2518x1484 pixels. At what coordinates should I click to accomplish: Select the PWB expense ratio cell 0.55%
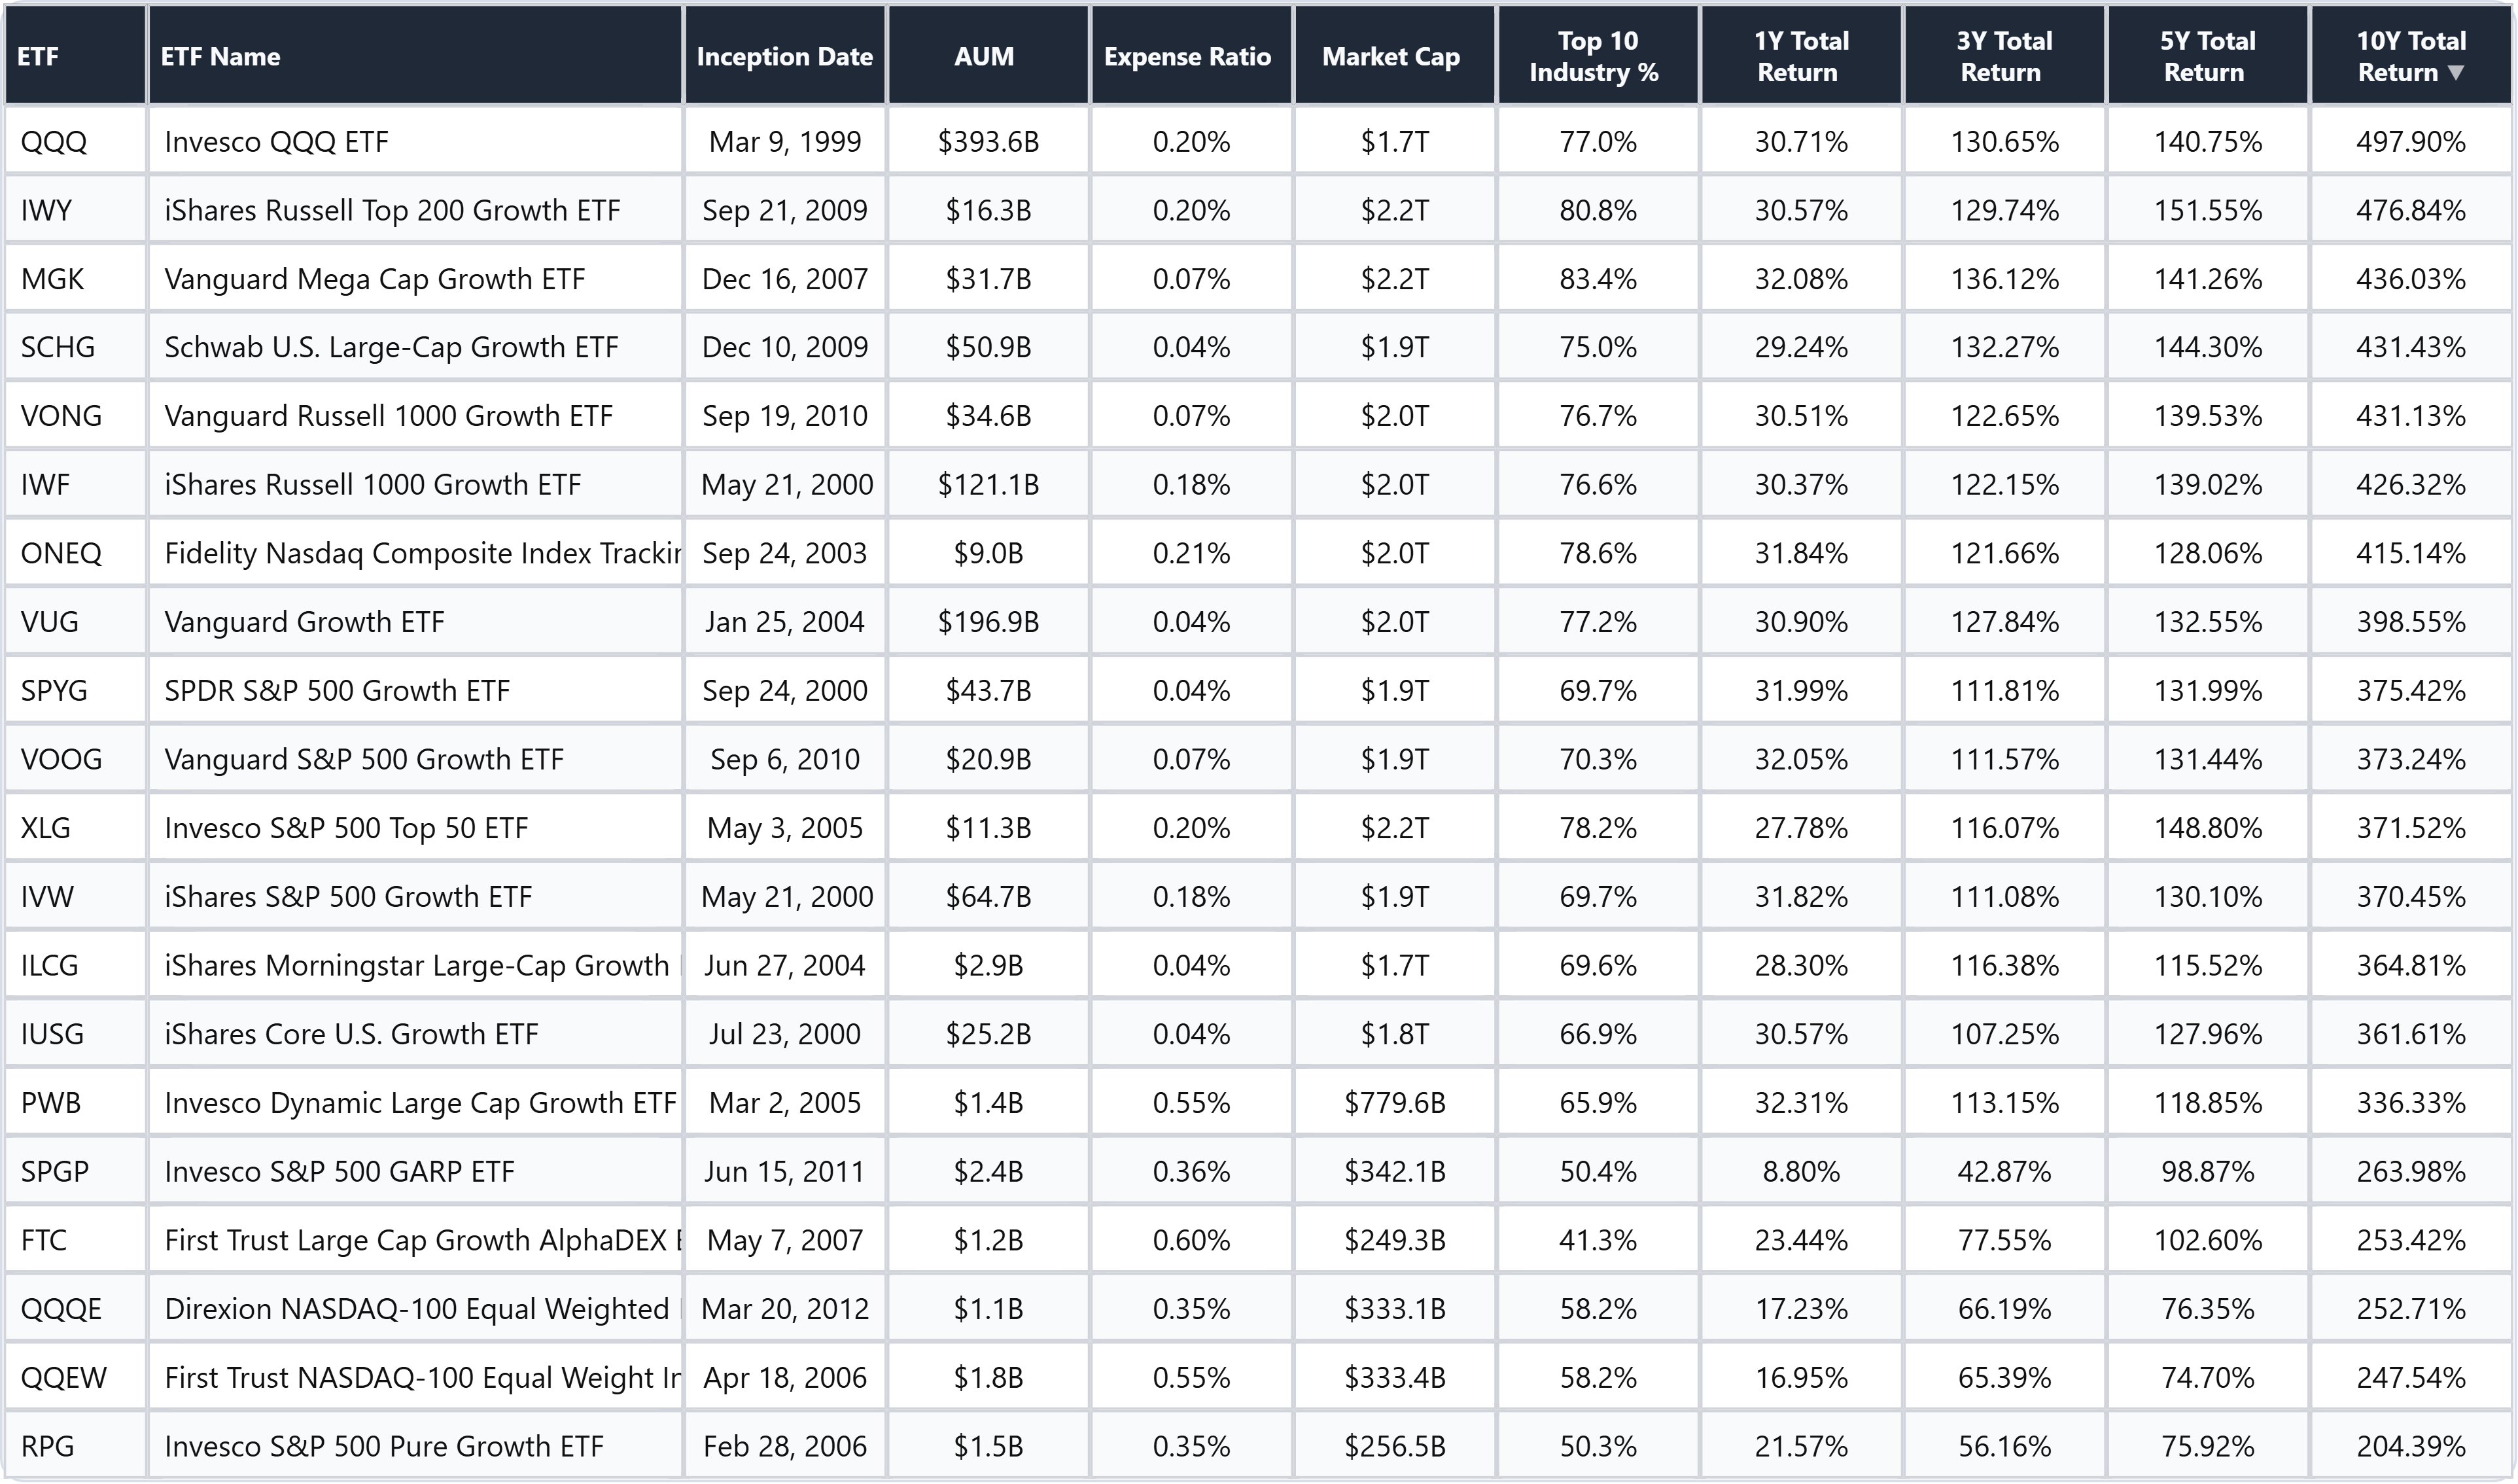(x=1191, y=1103)
